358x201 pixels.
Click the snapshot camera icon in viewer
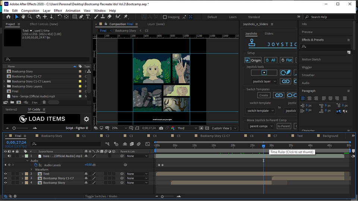tap(161, 128)
